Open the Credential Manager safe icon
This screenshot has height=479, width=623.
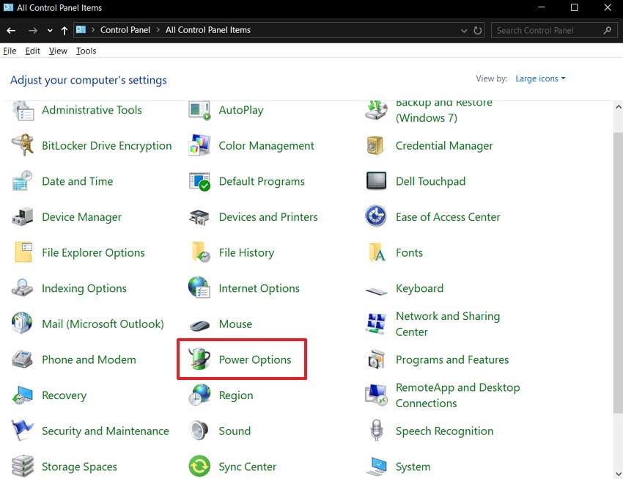375,145
